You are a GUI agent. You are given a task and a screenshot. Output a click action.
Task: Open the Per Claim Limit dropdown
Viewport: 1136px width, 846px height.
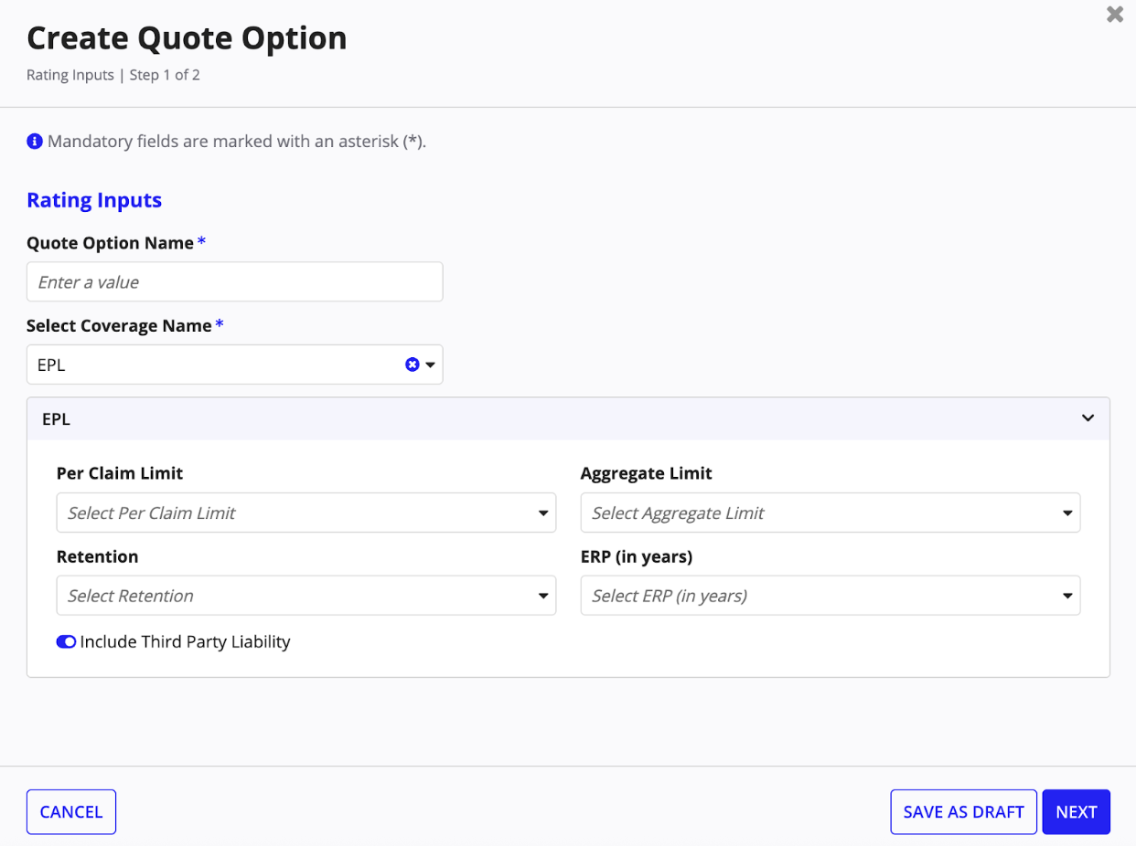[306, 513]
